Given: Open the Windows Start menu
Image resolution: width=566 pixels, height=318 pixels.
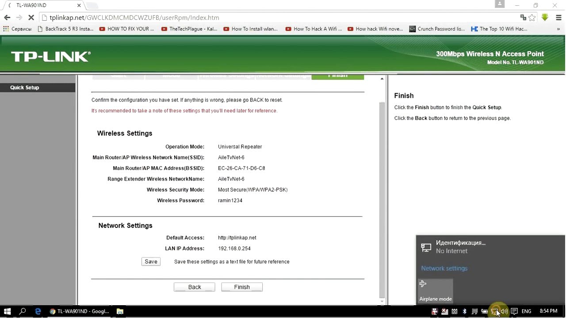Looking at the screenshot, I should tap(7, 311).
